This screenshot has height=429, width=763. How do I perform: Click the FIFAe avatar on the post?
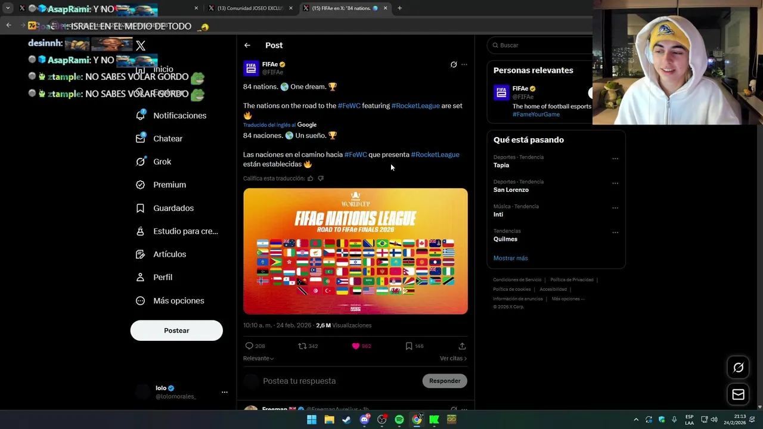(x=251, y=68)
